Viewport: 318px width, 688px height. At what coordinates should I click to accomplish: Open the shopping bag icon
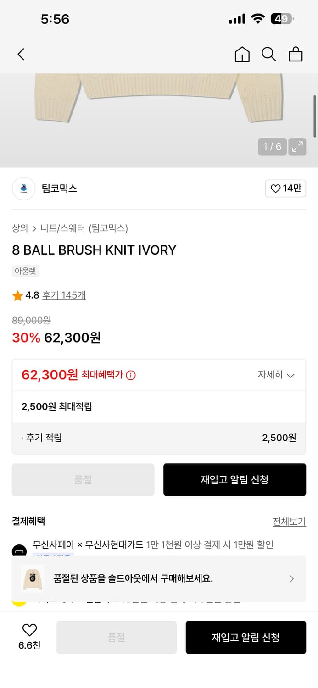[x=296, y=54]
